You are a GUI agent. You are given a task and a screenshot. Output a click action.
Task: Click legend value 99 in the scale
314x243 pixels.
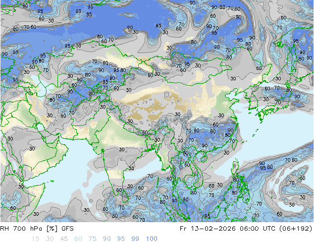coord(135,239)
